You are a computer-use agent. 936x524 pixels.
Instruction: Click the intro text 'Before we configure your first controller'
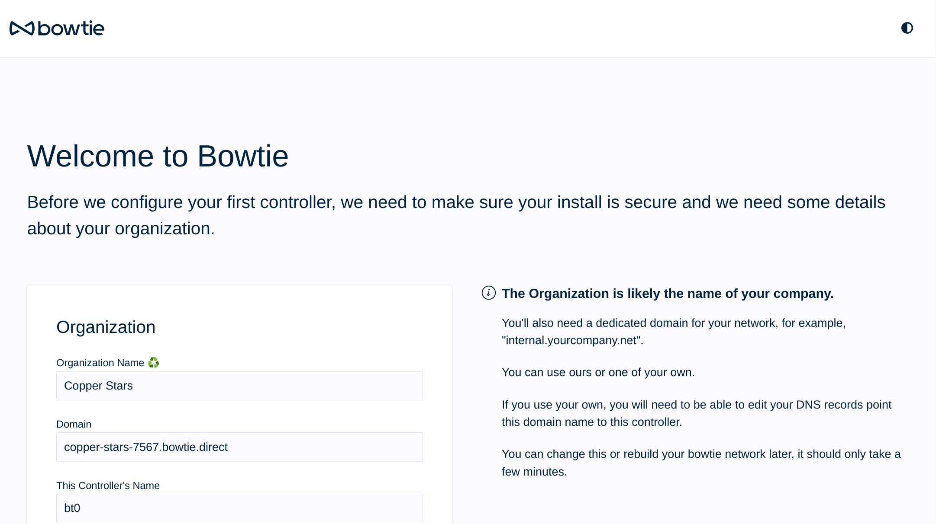[456, 215]
